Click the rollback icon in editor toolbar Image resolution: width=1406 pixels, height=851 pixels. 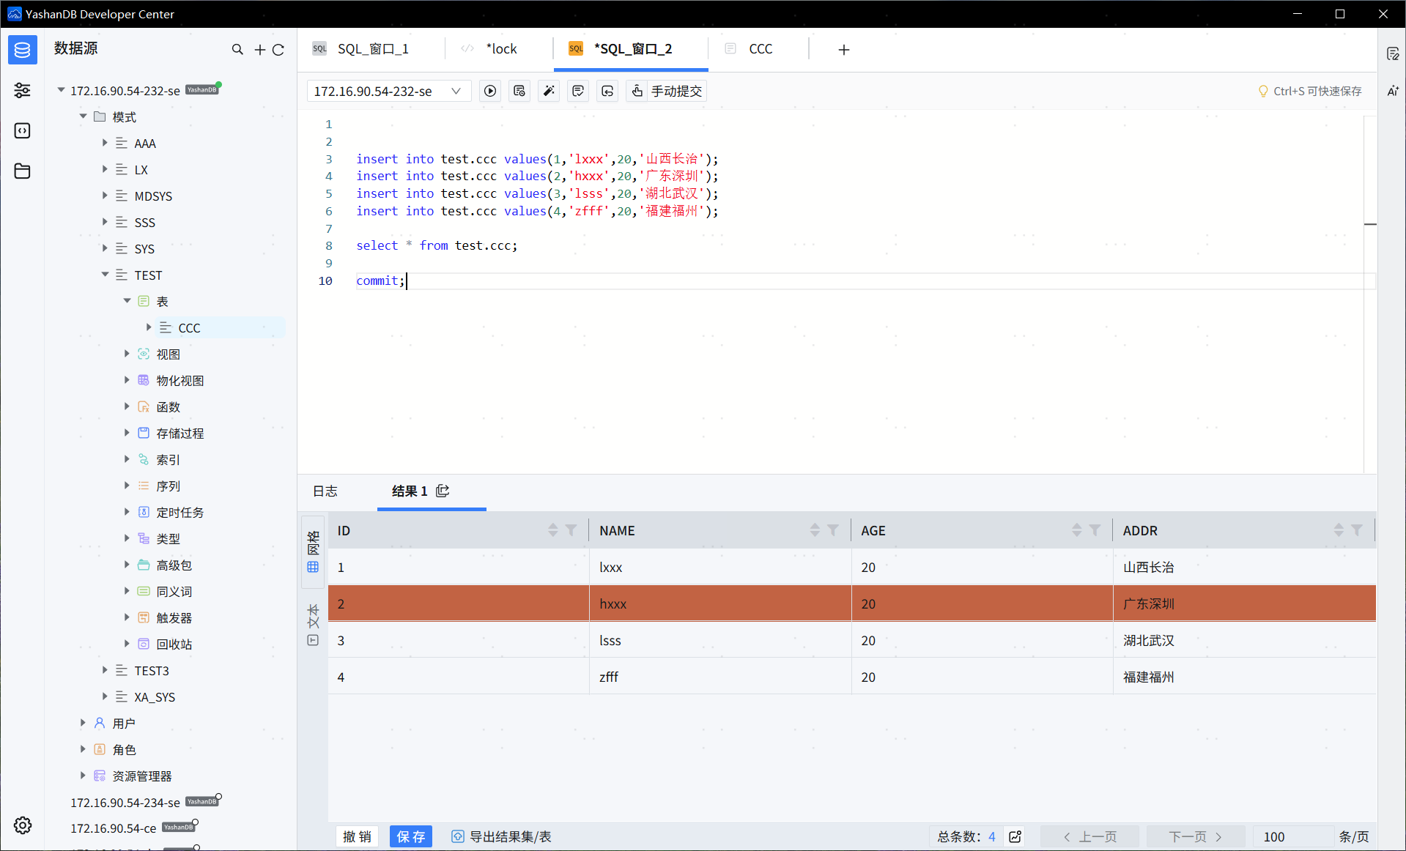pyautogui.click(x=607, y=91)
